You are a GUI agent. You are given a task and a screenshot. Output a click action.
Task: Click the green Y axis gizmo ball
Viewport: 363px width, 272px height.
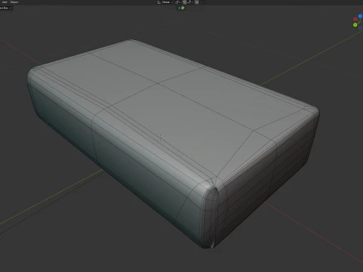tap(355, 25)
